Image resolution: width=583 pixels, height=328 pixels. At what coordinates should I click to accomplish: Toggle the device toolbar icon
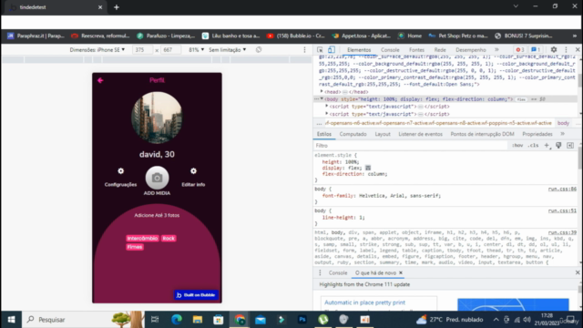click(332, 50)
